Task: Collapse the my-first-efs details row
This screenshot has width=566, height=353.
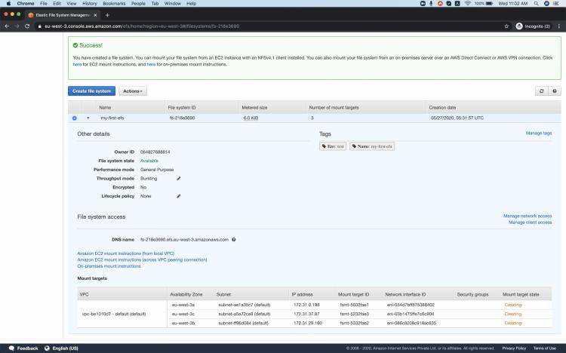Action: [x=88, y=118]
